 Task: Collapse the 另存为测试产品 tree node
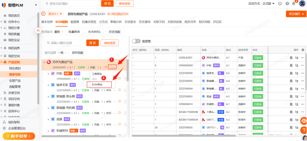click(44, 62)
